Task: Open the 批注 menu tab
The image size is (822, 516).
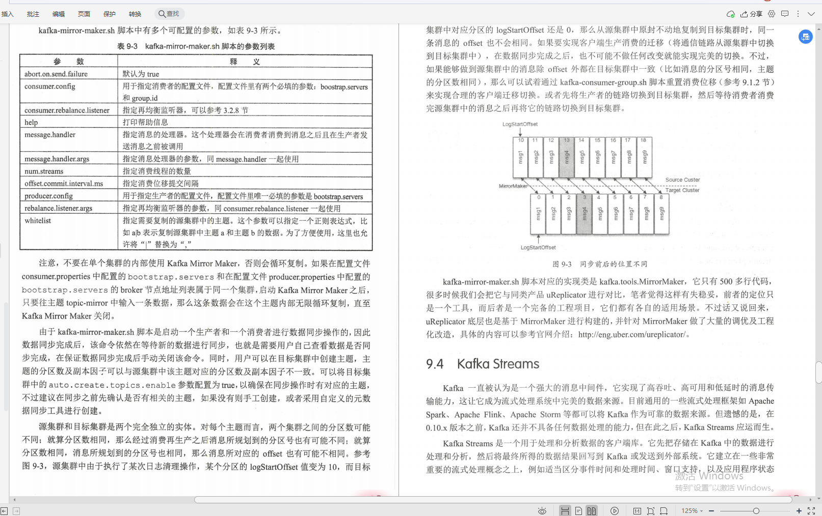Action: [x=33, y=14]
